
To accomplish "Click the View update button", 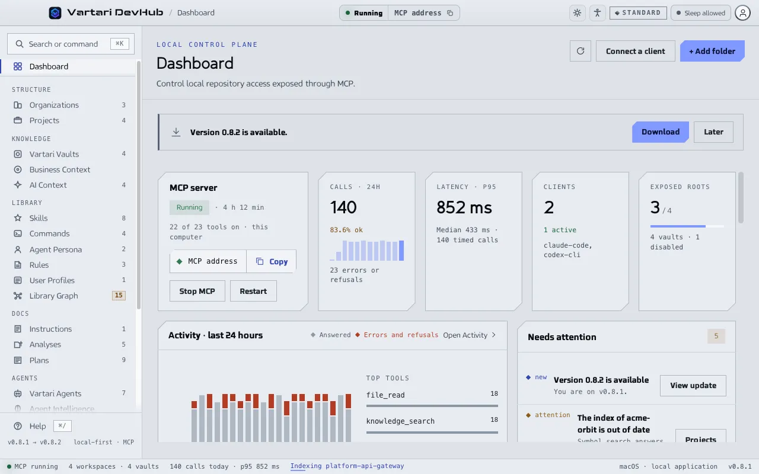I will pos(693,385).
